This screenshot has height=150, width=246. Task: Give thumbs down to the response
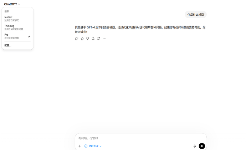tap(88, 38)
